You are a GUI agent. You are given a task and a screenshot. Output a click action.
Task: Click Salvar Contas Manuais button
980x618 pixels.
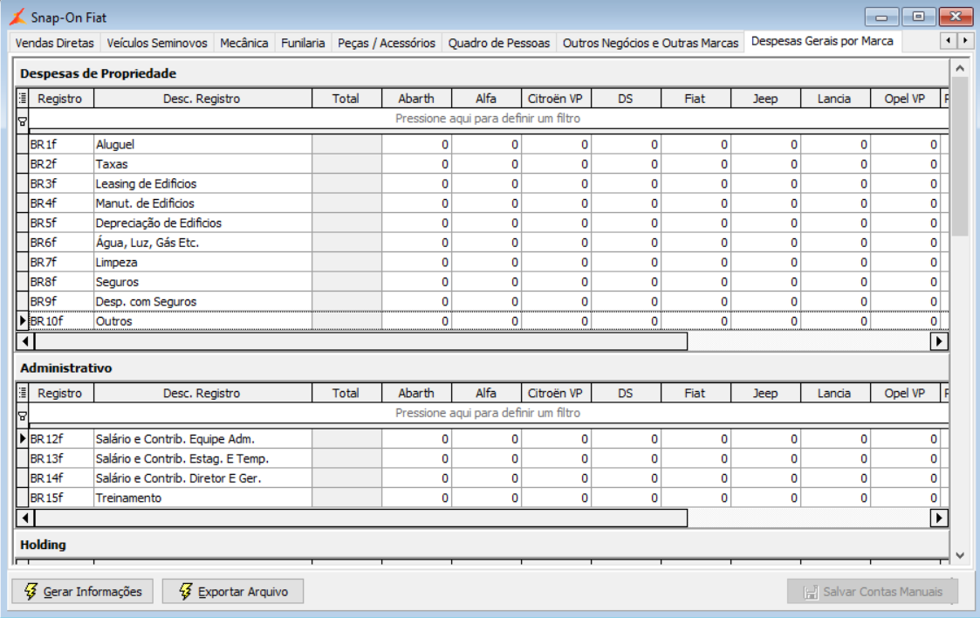[x=873, y=591]
